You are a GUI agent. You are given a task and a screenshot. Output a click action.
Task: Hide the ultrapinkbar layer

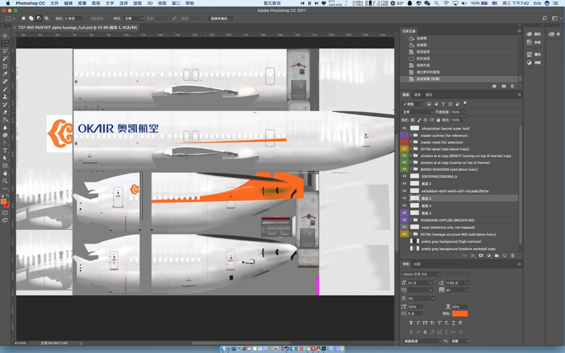tap(404, 128)
